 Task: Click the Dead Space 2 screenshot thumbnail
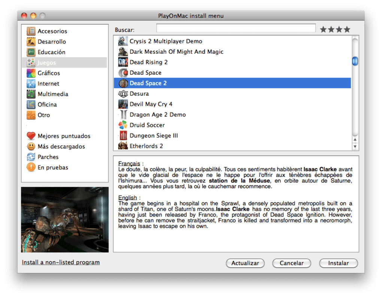tap(65, 219)
